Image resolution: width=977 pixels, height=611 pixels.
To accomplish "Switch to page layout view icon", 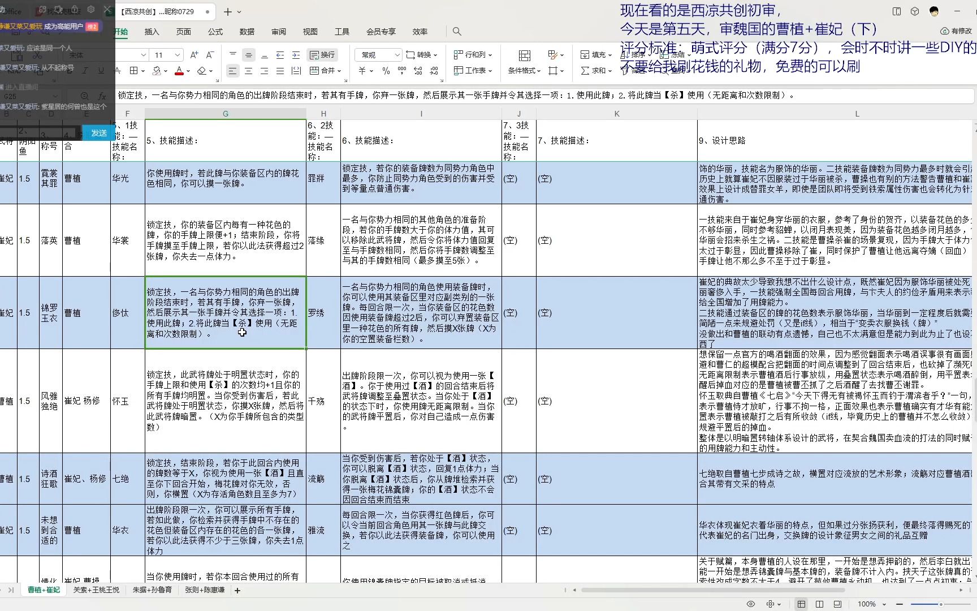I will click(819, 604).
